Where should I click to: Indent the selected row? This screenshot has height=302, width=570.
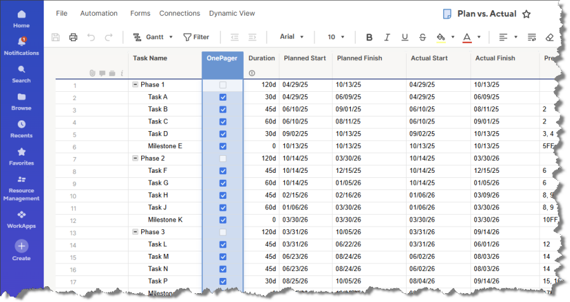click(252, 37)
